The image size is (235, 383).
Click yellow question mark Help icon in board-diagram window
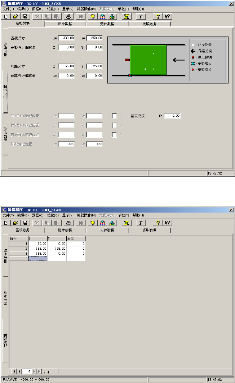pos(158,17)
